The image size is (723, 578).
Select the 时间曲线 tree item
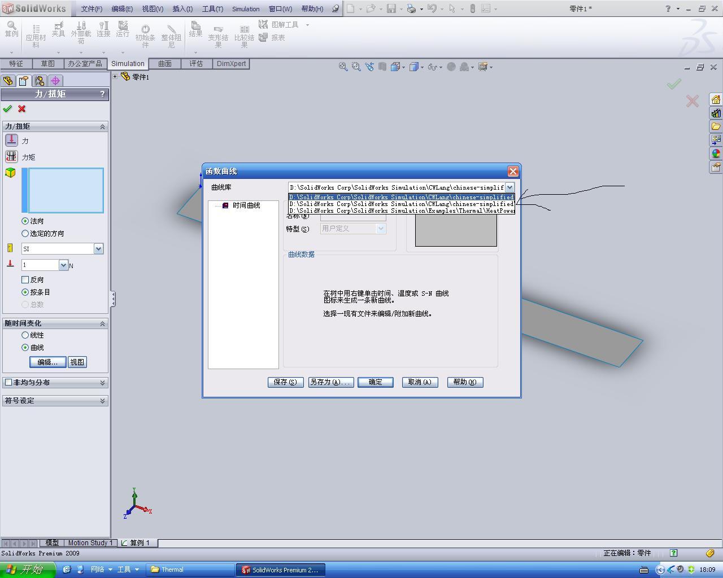click(246, 205)
